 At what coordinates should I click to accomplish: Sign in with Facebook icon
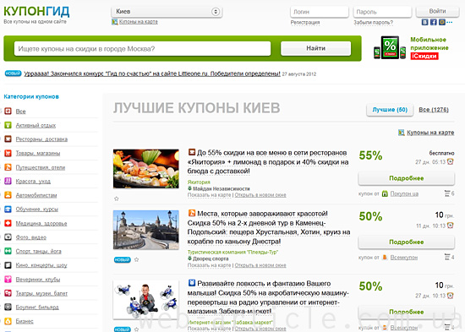(433, 22)
